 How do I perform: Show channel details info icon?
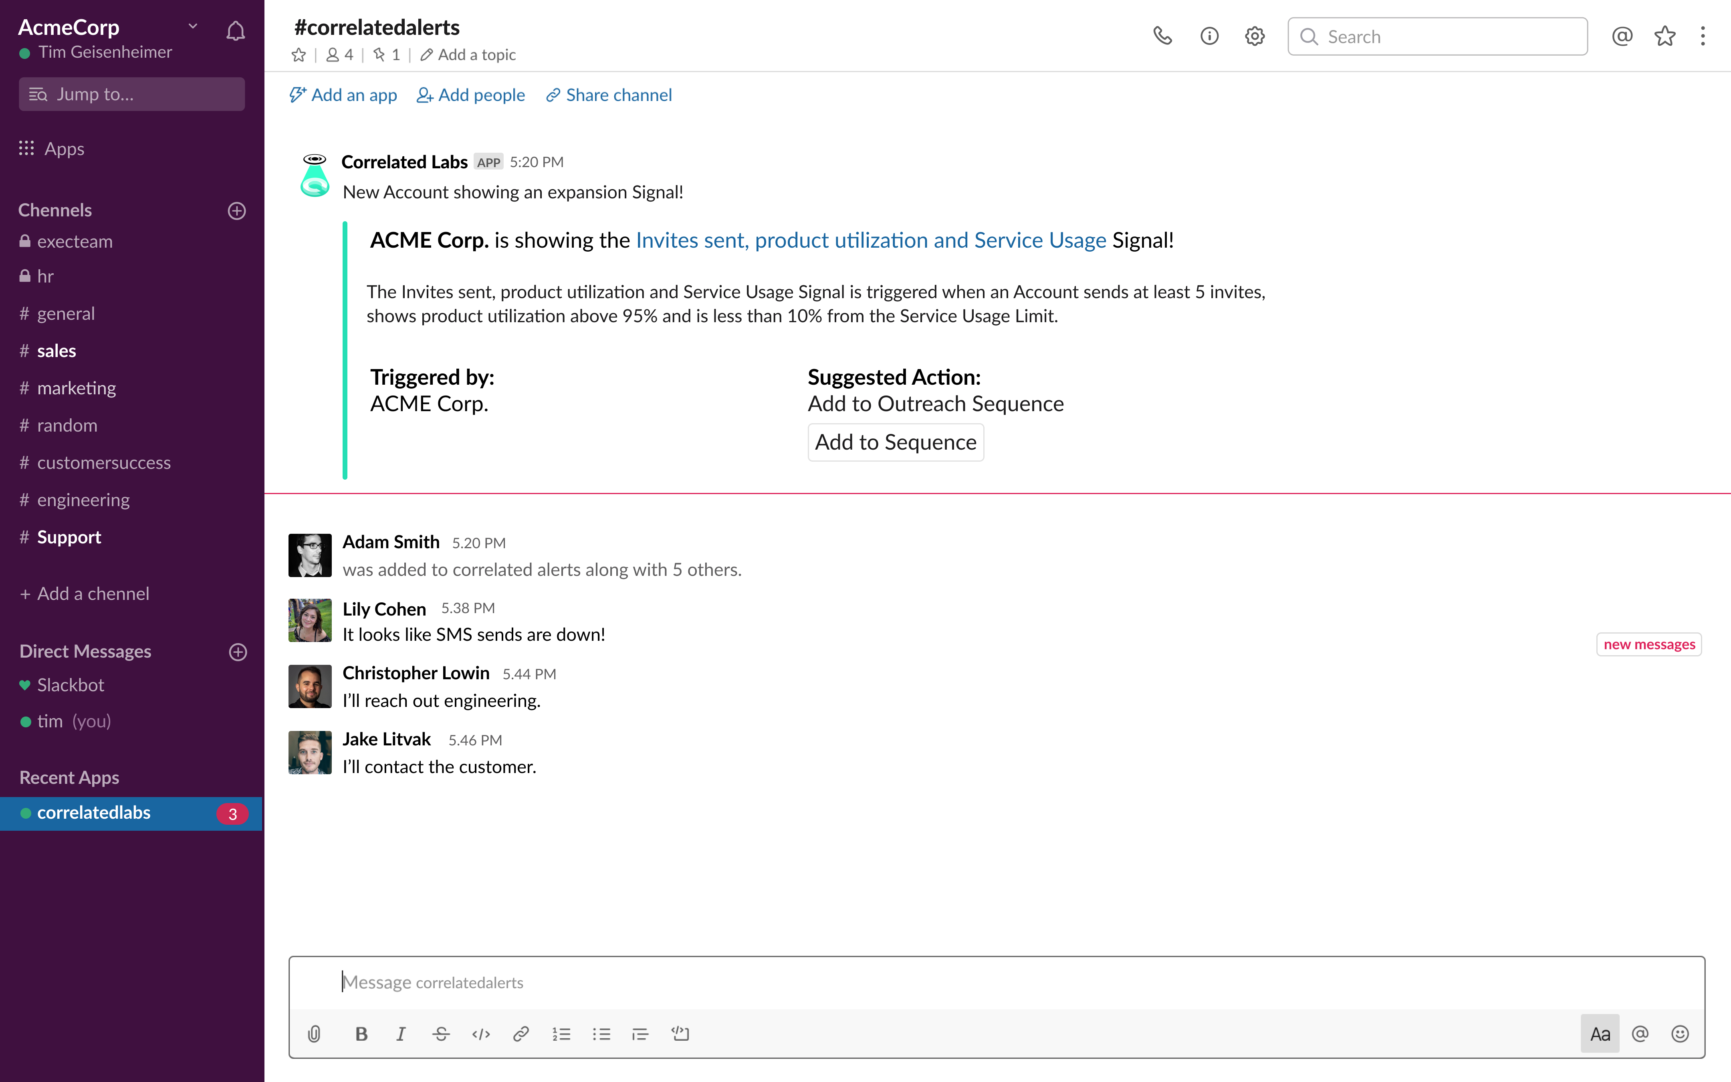[1209, 36]
